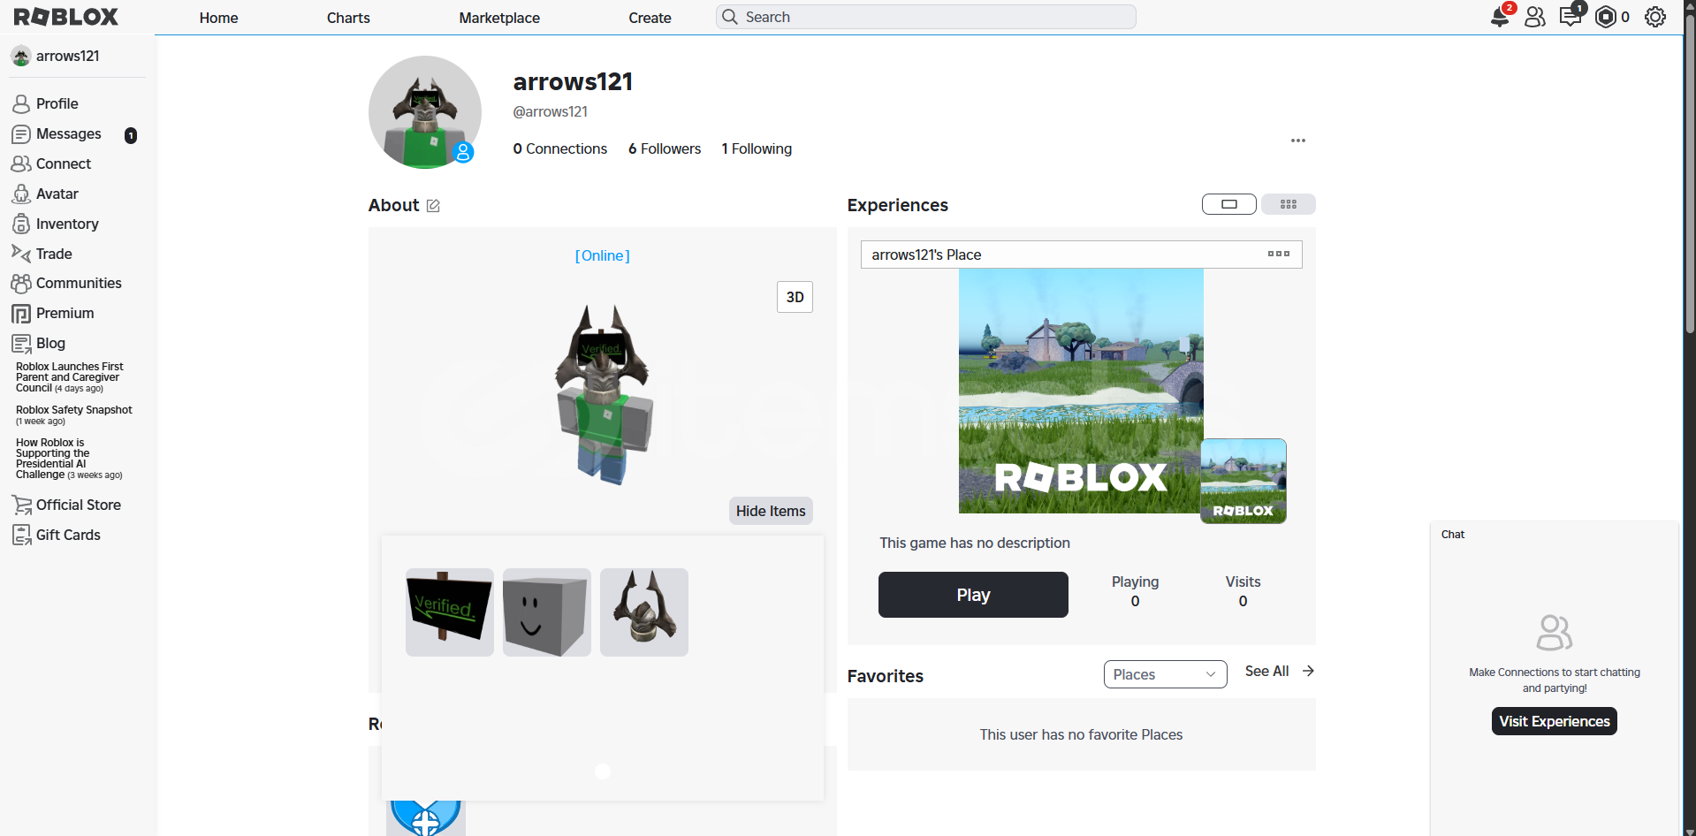Click the About section edit pencil icon
Viewport: 1696px width, 836px height.
click(433, 206)
